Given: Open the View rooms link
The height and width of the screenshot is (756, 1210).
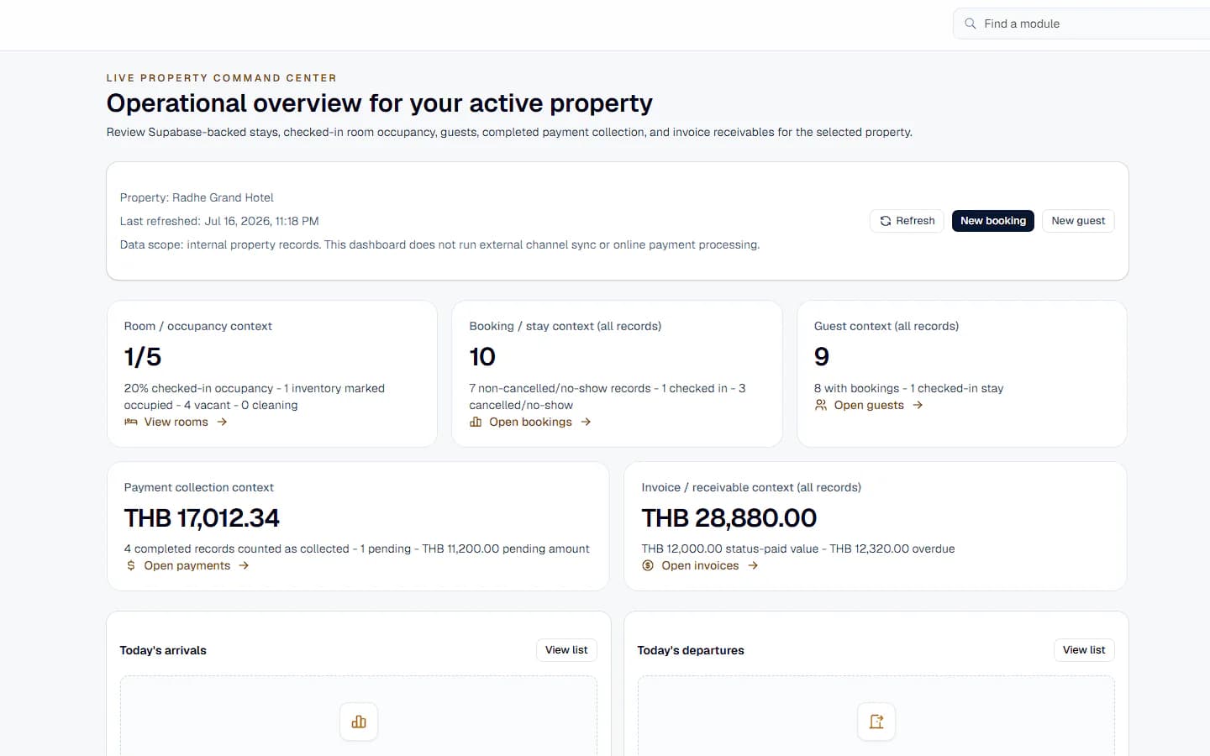Looking at the screenshot, I should (176, 422).
